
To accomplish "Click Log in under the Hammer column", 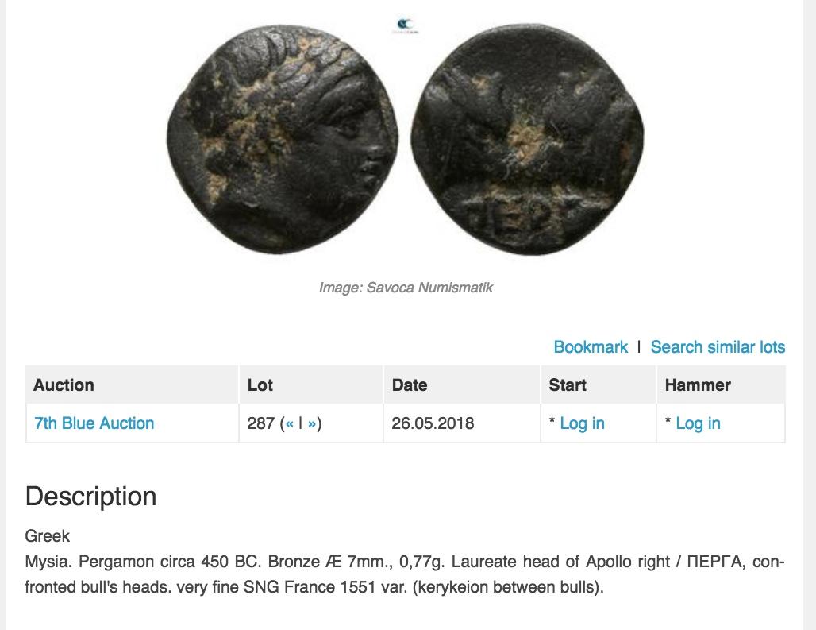I will (x=698, y=423).
